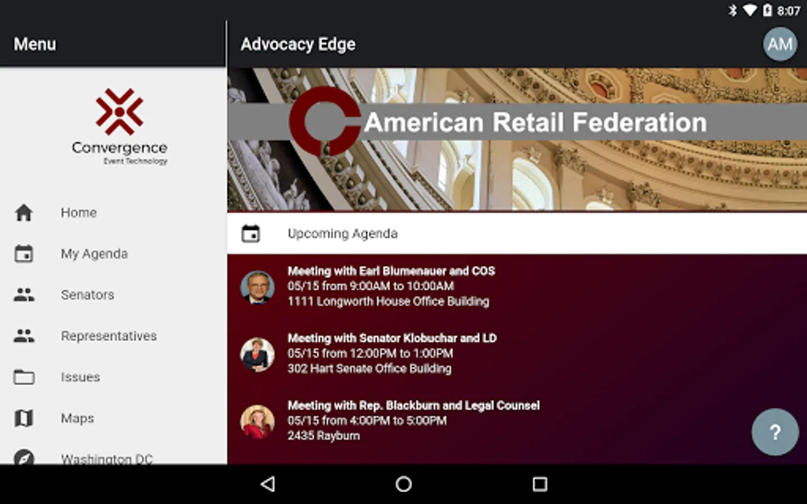
Task: Tap the Menu header label
Action: pyautogui.click(x=35, y=44)
